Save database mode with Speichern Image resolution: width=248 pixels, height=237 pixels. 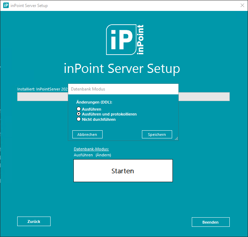[x=157, y=135]
